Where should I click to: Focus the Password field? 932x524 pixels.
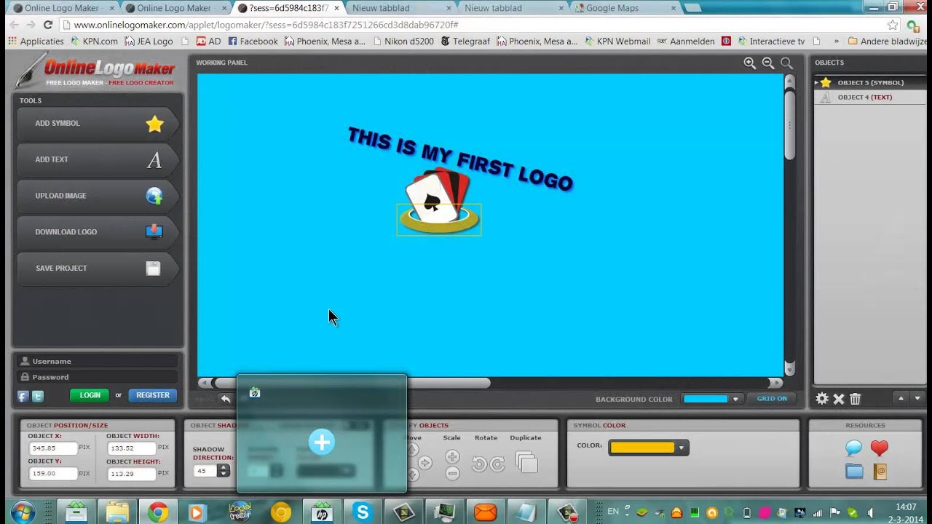tap(98, 377)
